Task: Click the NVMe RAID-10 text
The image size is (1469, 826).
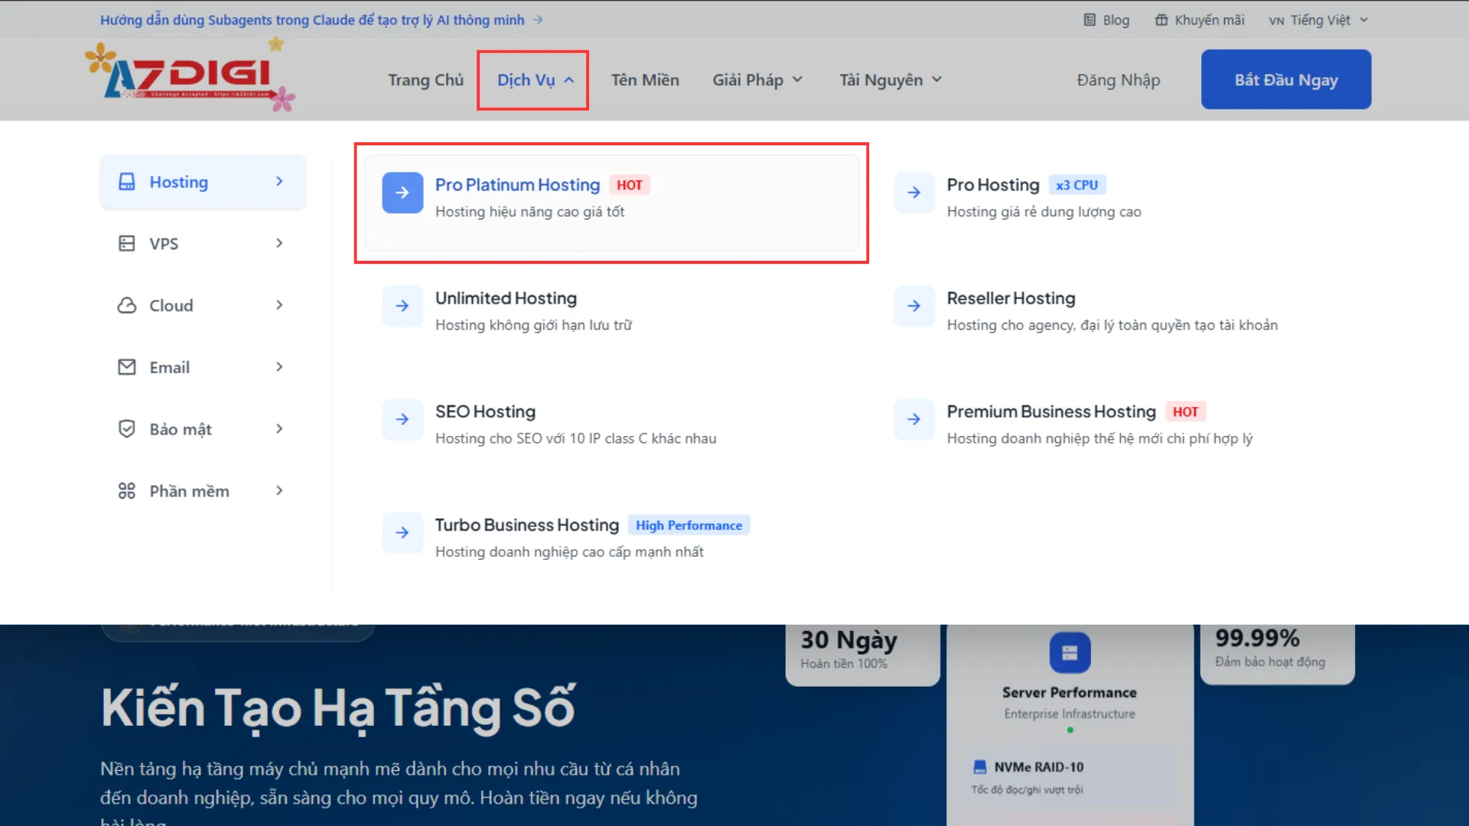Action: coord(1038,767)
